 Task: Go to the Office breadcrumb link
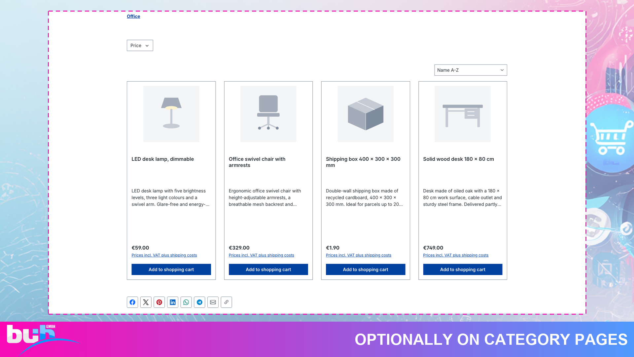[133, 16]
